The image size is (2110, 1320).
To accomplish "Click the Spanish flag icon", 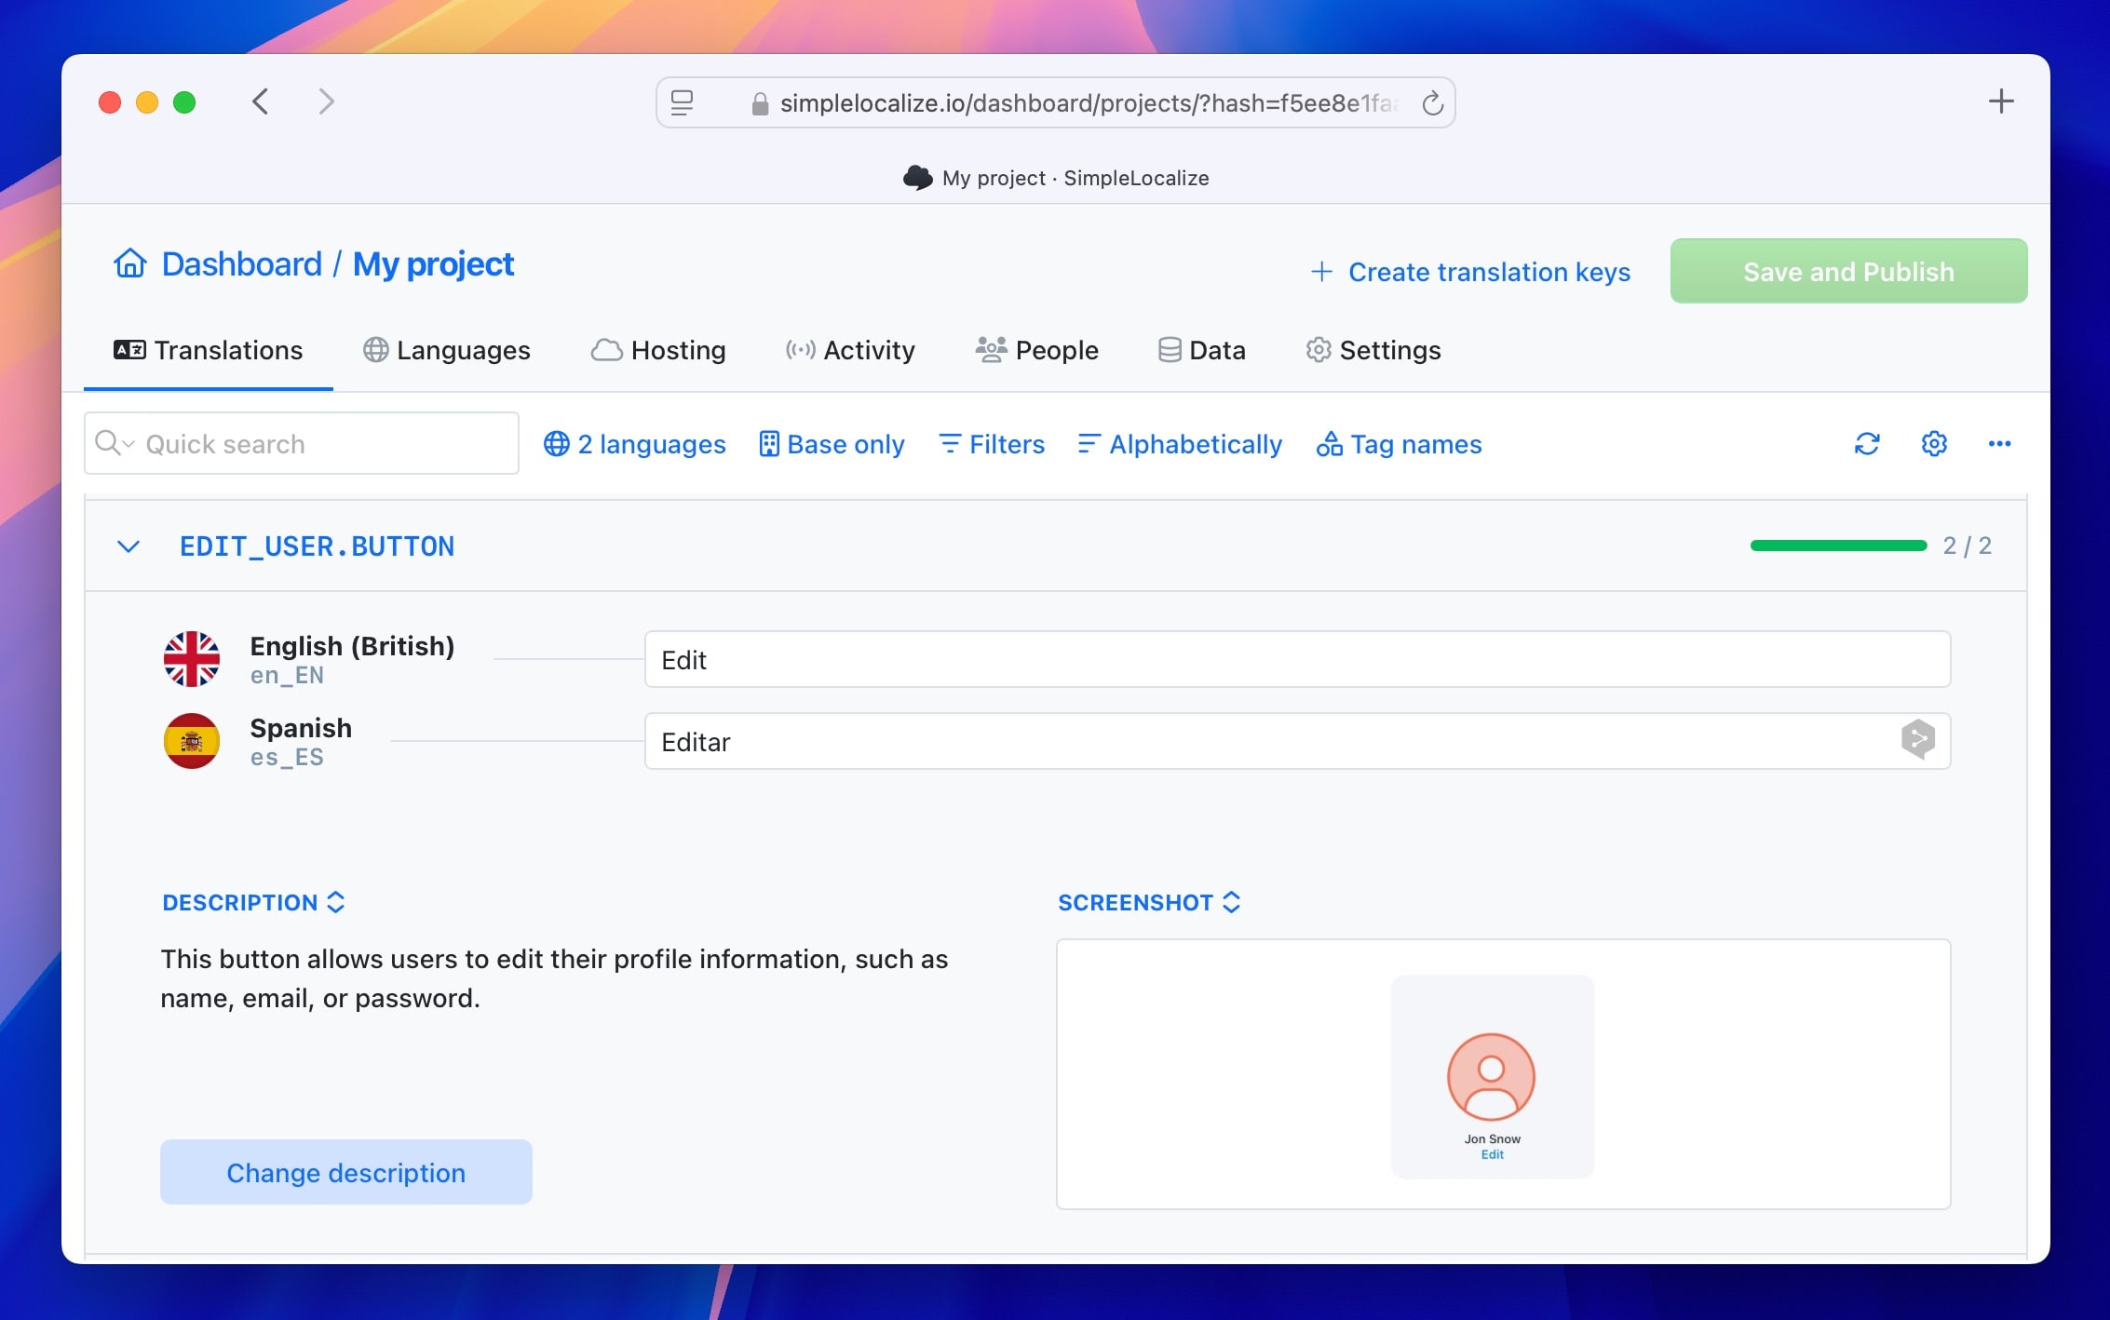I will [192, 741].
